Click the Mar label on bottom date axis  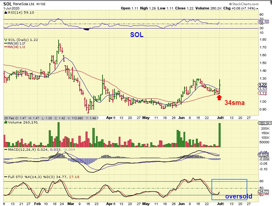coord(71,204)
